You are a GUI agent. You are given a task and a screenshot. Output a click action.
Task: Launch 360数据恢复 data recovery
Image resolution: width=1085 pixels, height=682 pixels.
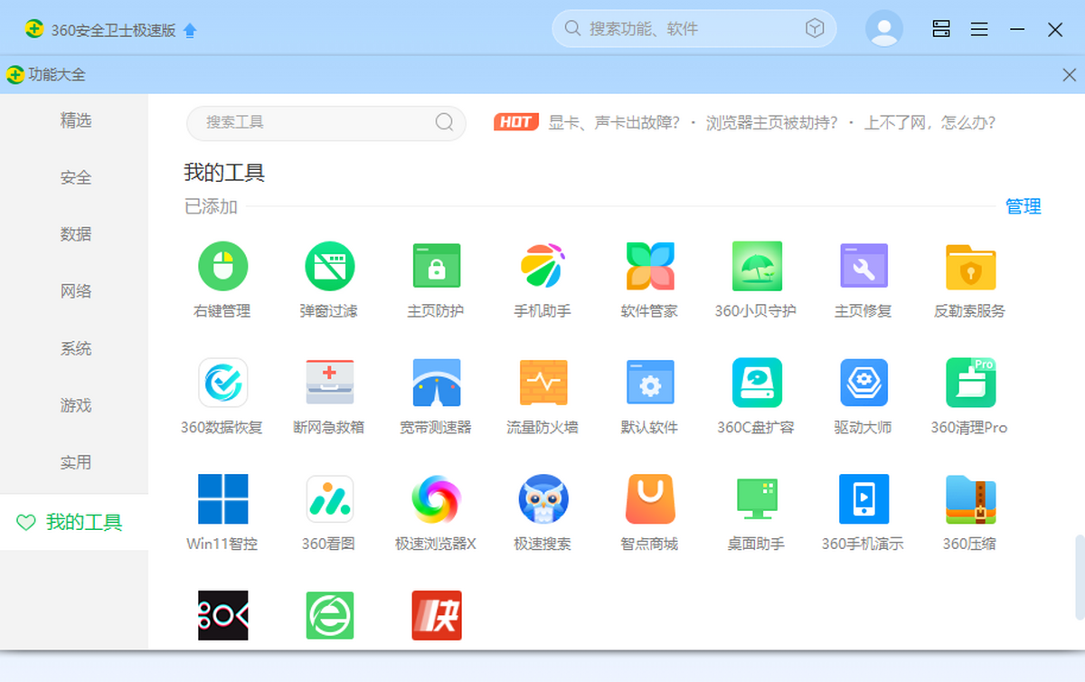(x=222, y=383)
